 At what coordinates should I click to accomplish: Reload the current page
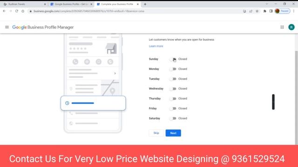click(17, 11)
